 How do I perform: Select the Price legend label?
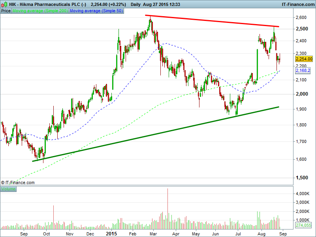6,11
